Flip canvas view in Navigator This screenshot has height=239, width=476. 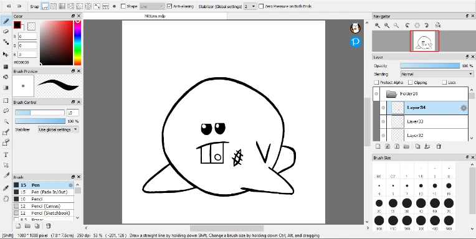tap(437, 26)
